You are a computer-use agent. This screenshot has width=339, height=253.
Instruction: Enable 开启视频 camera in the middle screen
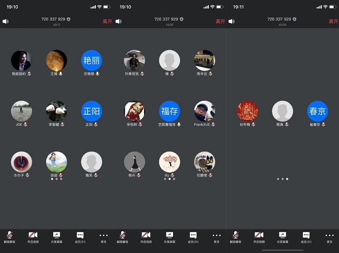(146, 236)
